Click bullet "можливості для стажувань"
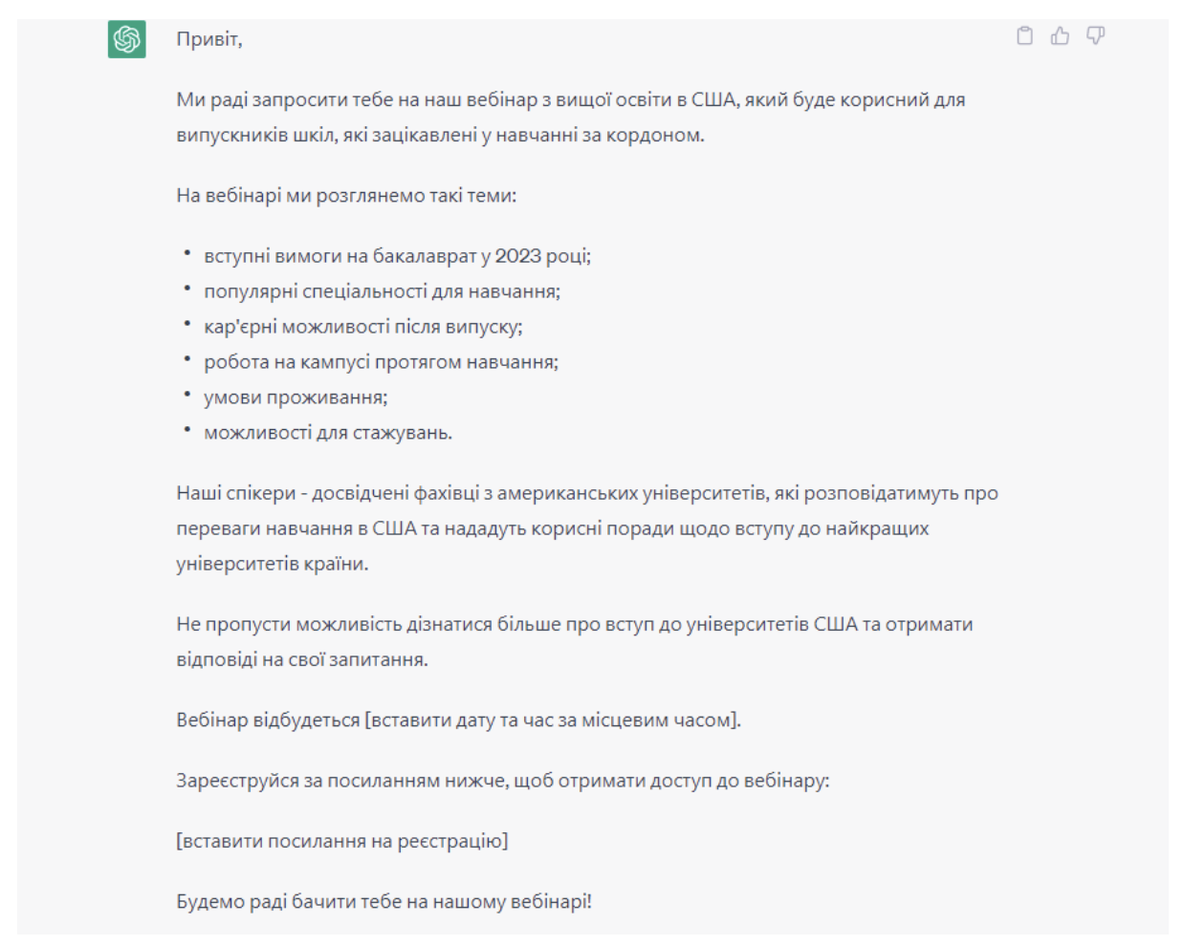Image resolution: width=1184 pixels, height=946 pixels. click(327, 433)
